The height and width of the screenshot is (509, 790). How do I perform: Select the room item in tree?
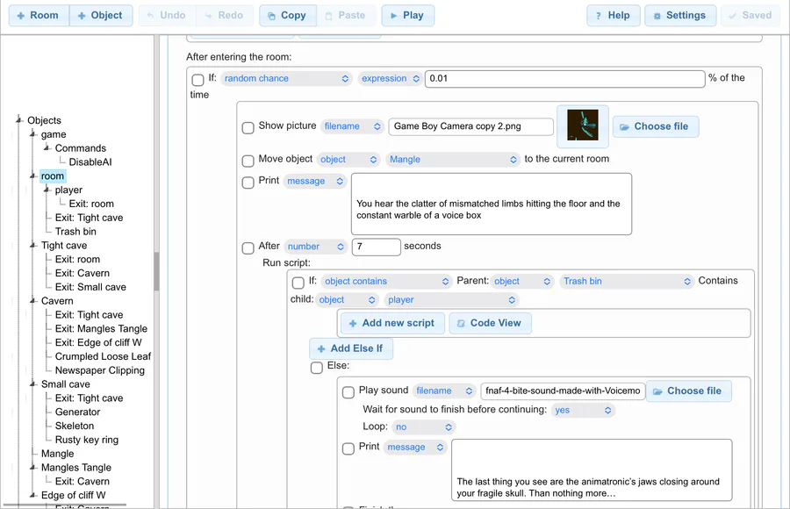tap(53, 176)
